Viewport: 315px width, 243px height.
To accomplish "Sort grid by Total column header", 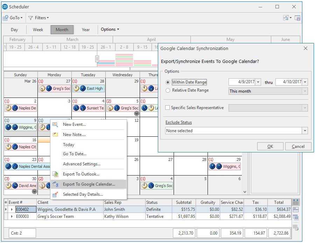I will tap(279, 202).
